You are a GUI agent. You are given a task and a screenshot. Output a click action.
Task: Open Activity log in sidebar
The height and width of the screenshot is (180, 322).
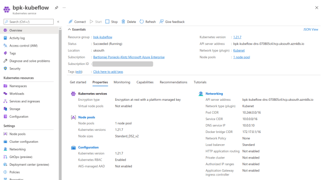(17, 38)
